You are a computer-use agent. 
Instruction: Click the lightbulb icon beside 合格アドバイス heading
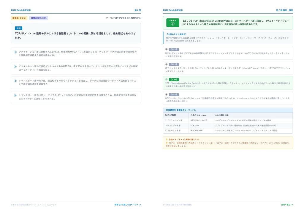pos(167,139)
